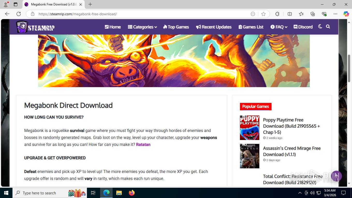Click the Assassin's Creed Mirage thumbnail
Image resolution: width=352 pixels, height=198 pixels.
coord(250,156)
